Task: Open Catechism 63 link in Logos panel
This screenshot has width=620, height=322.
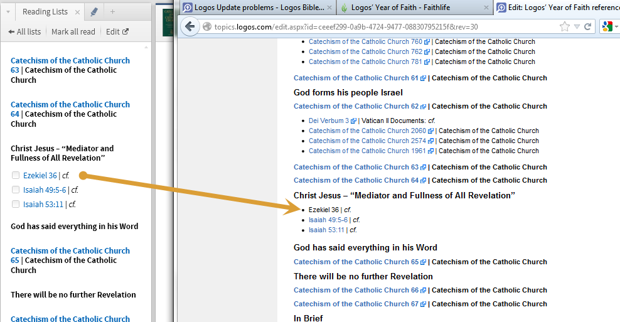Action: [70, 65]
